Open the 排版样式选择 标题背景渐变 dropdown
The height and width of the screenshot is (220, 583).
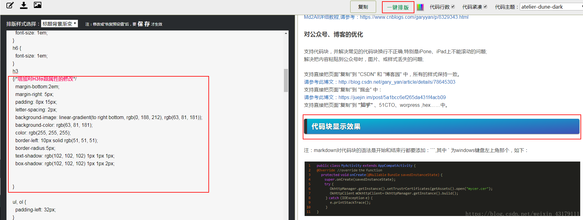[x=60, y=24]
